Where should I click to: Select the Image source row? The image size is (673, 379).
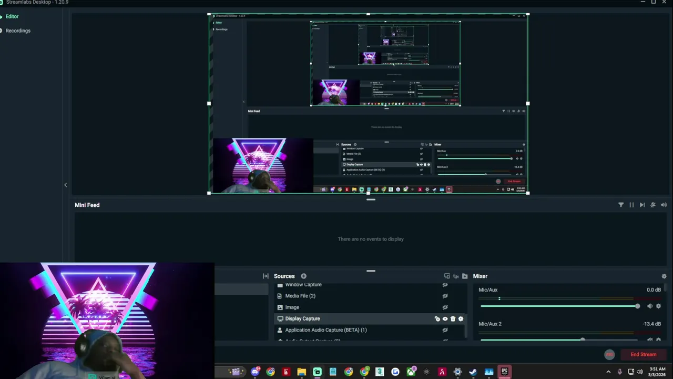tap(369, 307)
